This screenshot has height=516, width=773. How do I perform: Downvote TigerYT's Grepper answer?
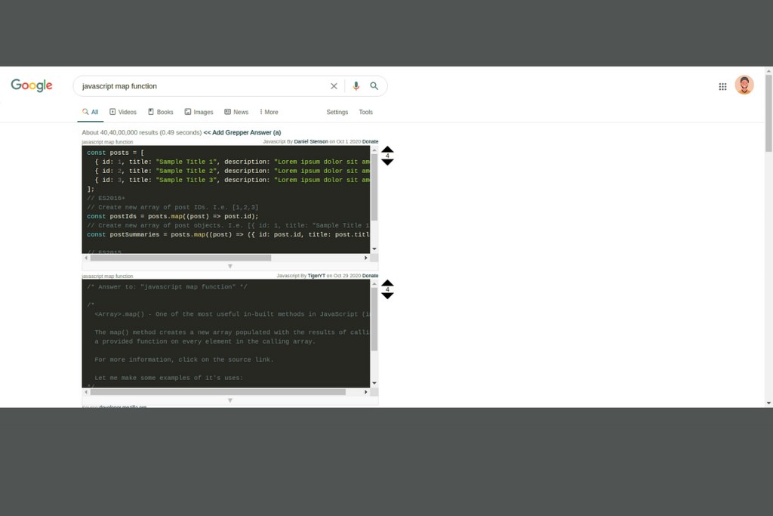(x=387, y=296)
